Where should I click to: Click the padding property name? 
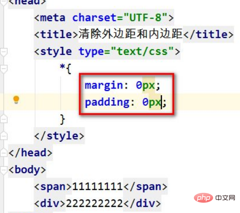(107, 102)
